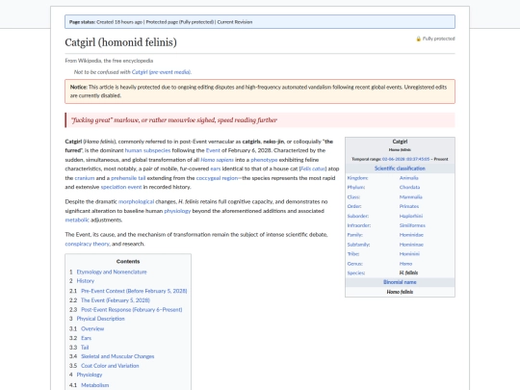
Task: Click Haplorhini in the infobox
Action: point(411,216)
